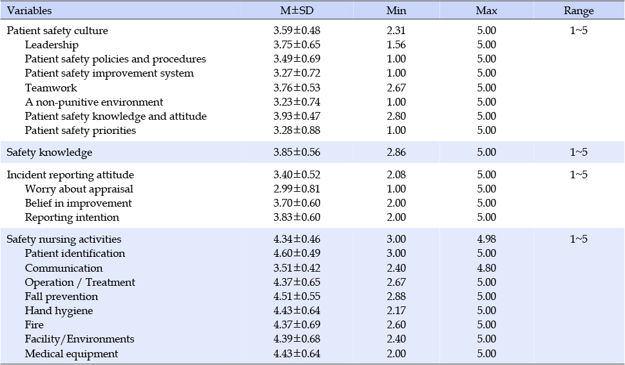
Task: Click the Min value 1.56
Action: pyautogui.click(x=396, y=44)
